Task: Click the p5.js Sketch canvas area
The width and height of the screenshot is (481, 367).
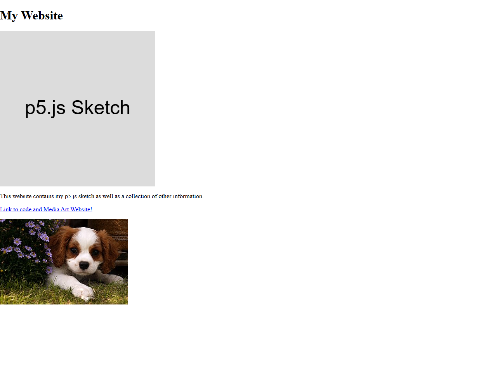Action: click(x=78, y=109)
